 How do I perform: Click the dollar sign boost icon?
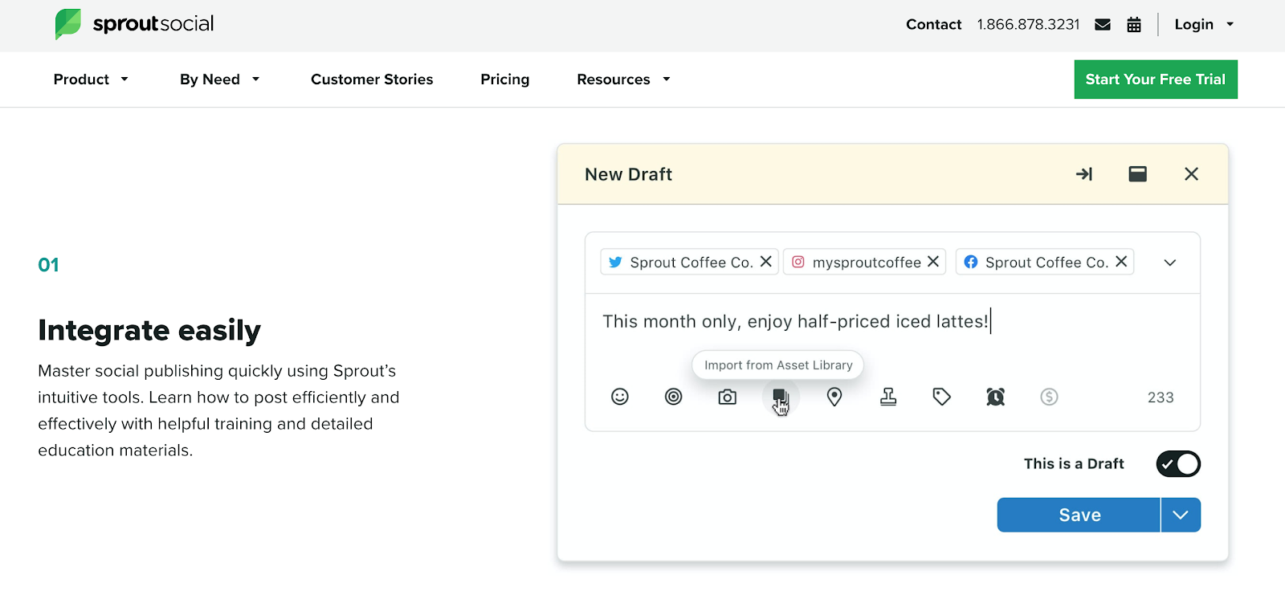click(1049, 397)
